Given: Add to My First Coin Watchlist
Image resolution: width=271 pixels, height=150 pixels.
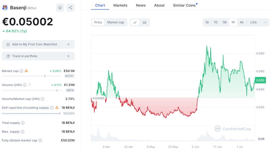Looking at the screenshot, I should [38, 44].
